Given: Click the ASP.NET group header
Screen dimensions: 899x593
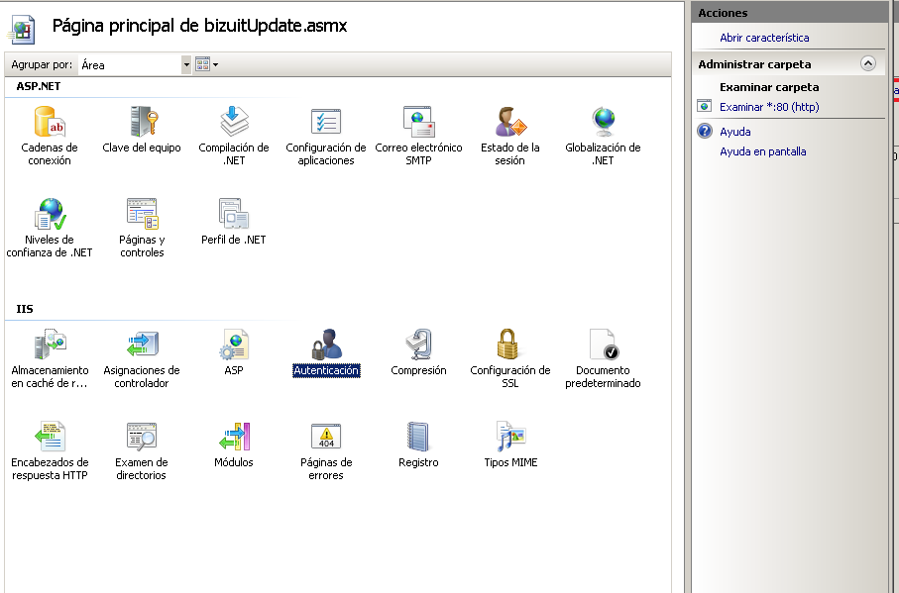Looking at the screenshot, I should coord(39,86).
